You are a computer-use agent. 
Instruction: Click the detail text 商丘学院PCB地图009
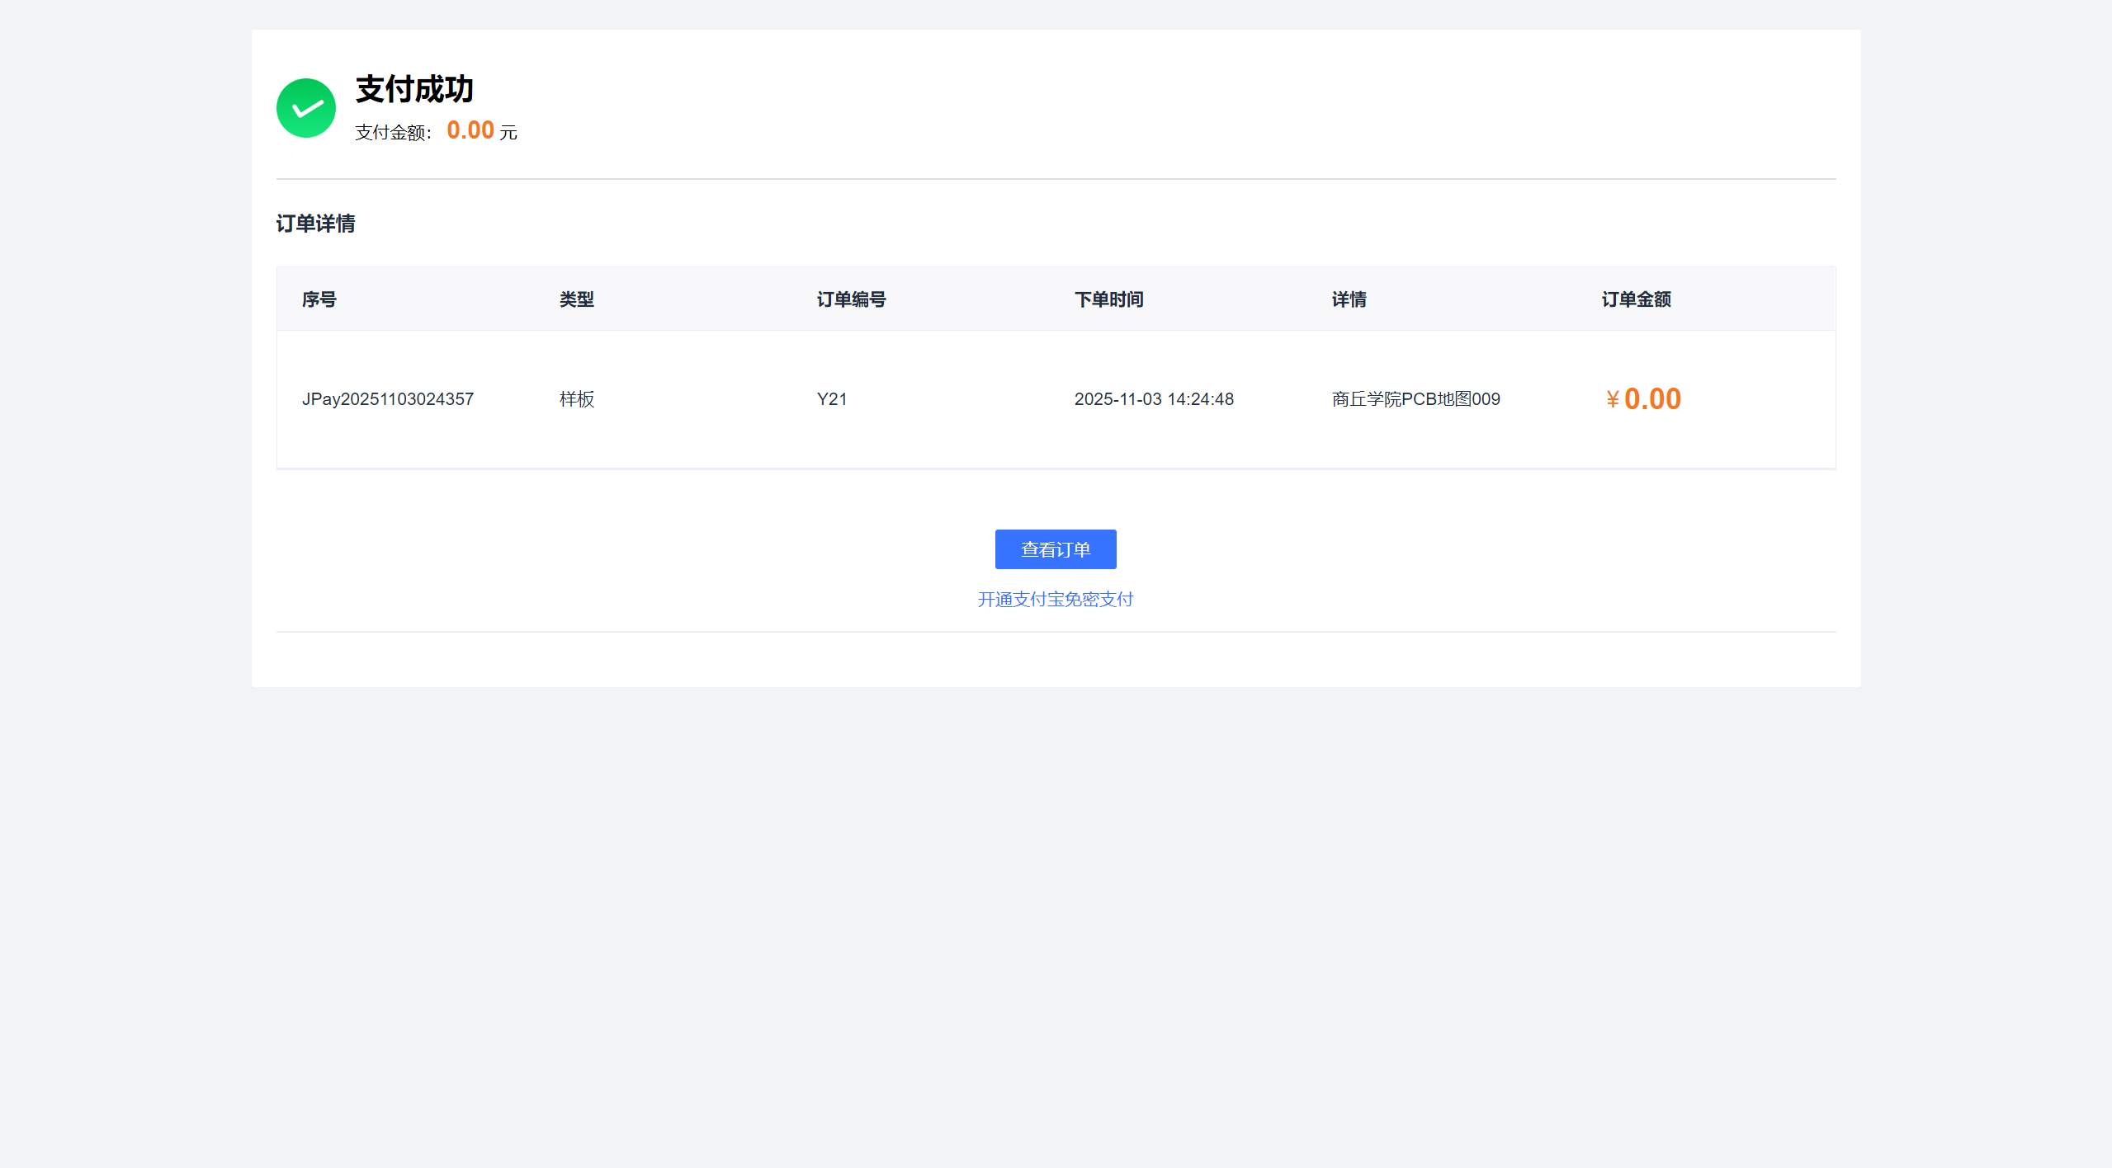1415,399
